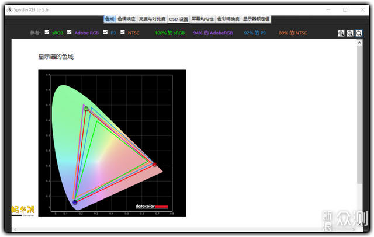Click the red primary point on chart
Viewport: 374px width, 237px height.
pos(154,165)
